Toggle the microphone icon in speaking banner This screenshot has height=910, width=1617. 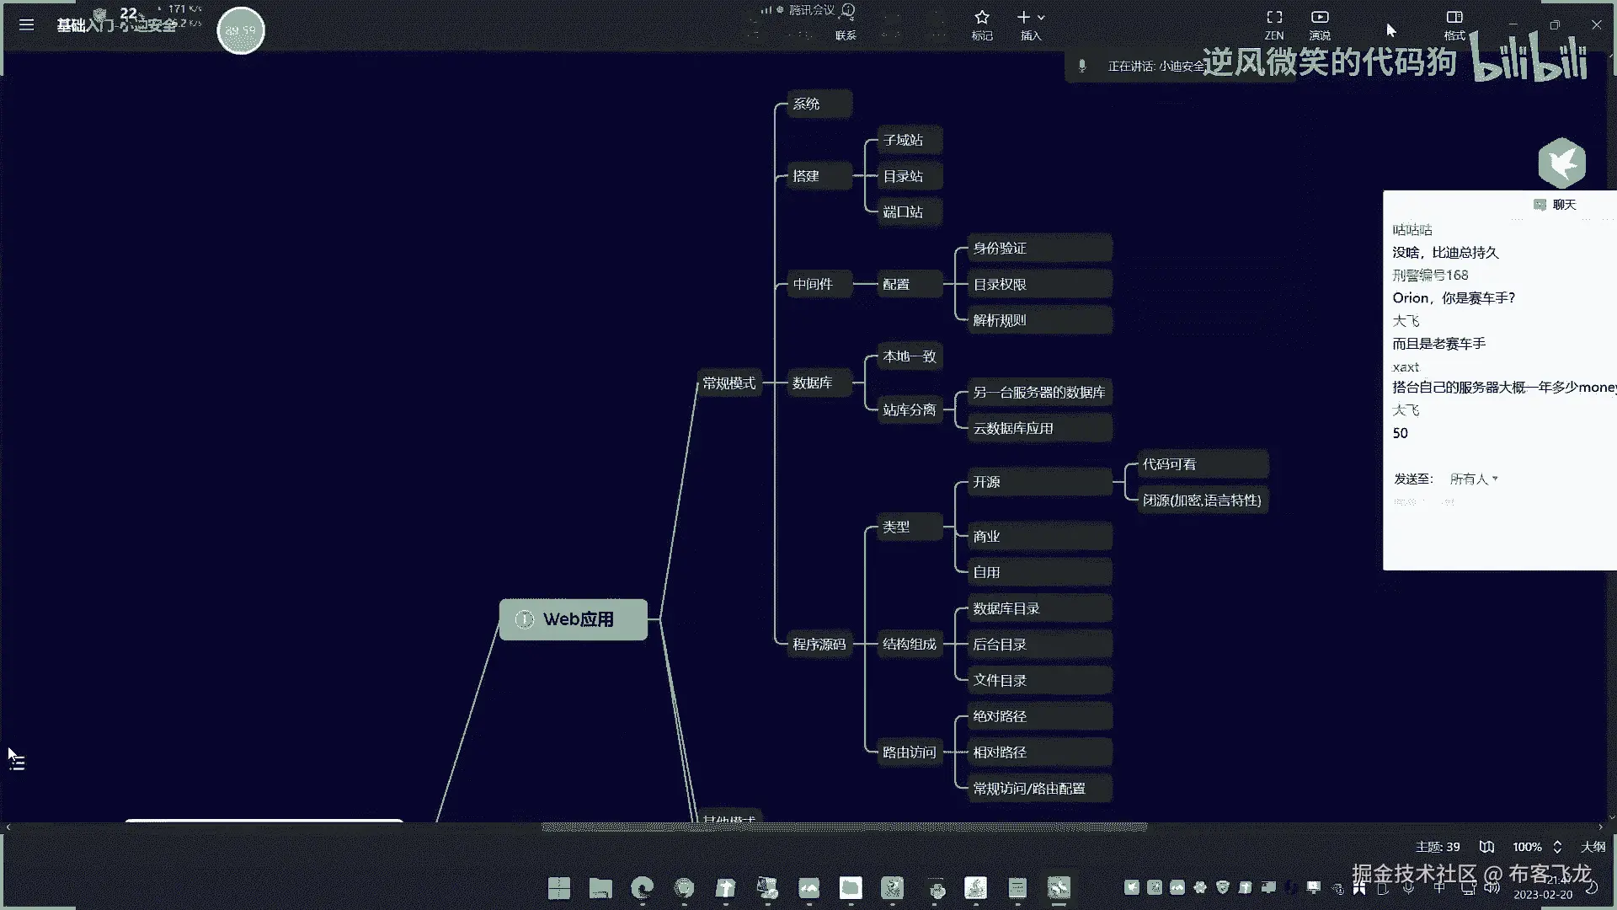[x=1082, y=66]
